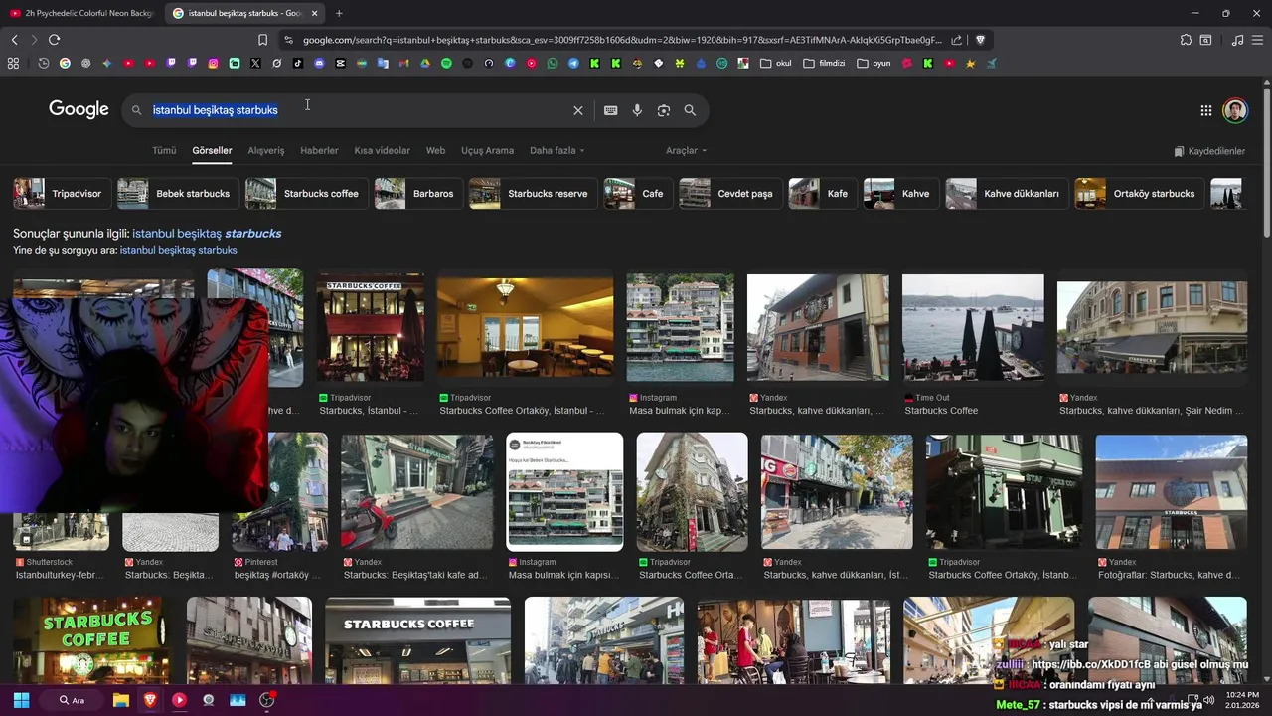This screenshot has width=1272, height=716.
Task: Filter by the Starbucks coffee chip
Action: pyautogui.click(x=306, y=193)
